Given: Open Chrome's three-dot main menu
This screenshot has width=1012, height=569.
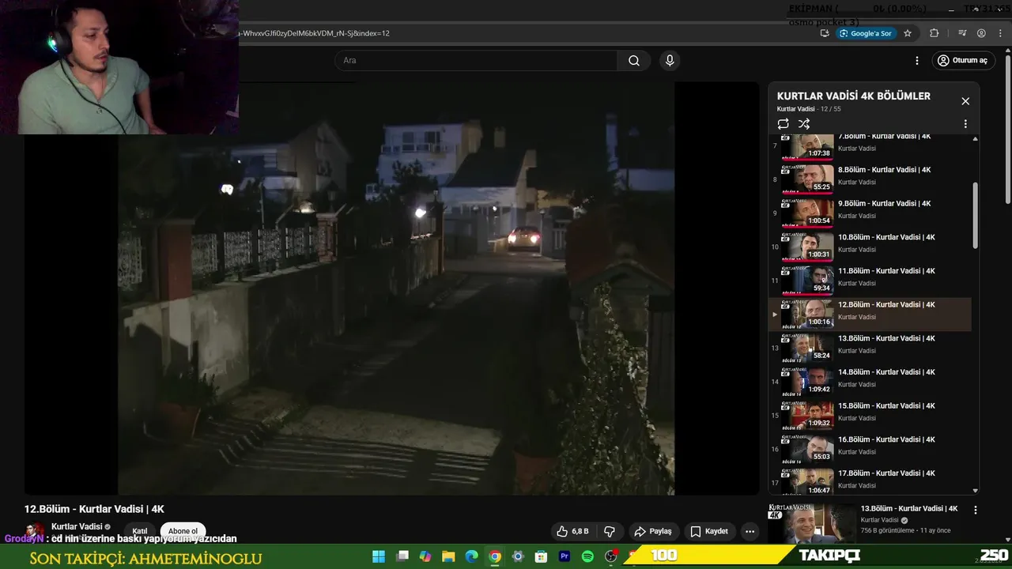Looking at the screenshot, I should click(x=1000, y=33).
